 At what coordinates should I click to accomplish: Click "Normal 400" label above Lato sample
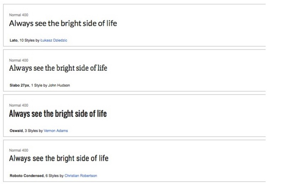click(18, 15)
